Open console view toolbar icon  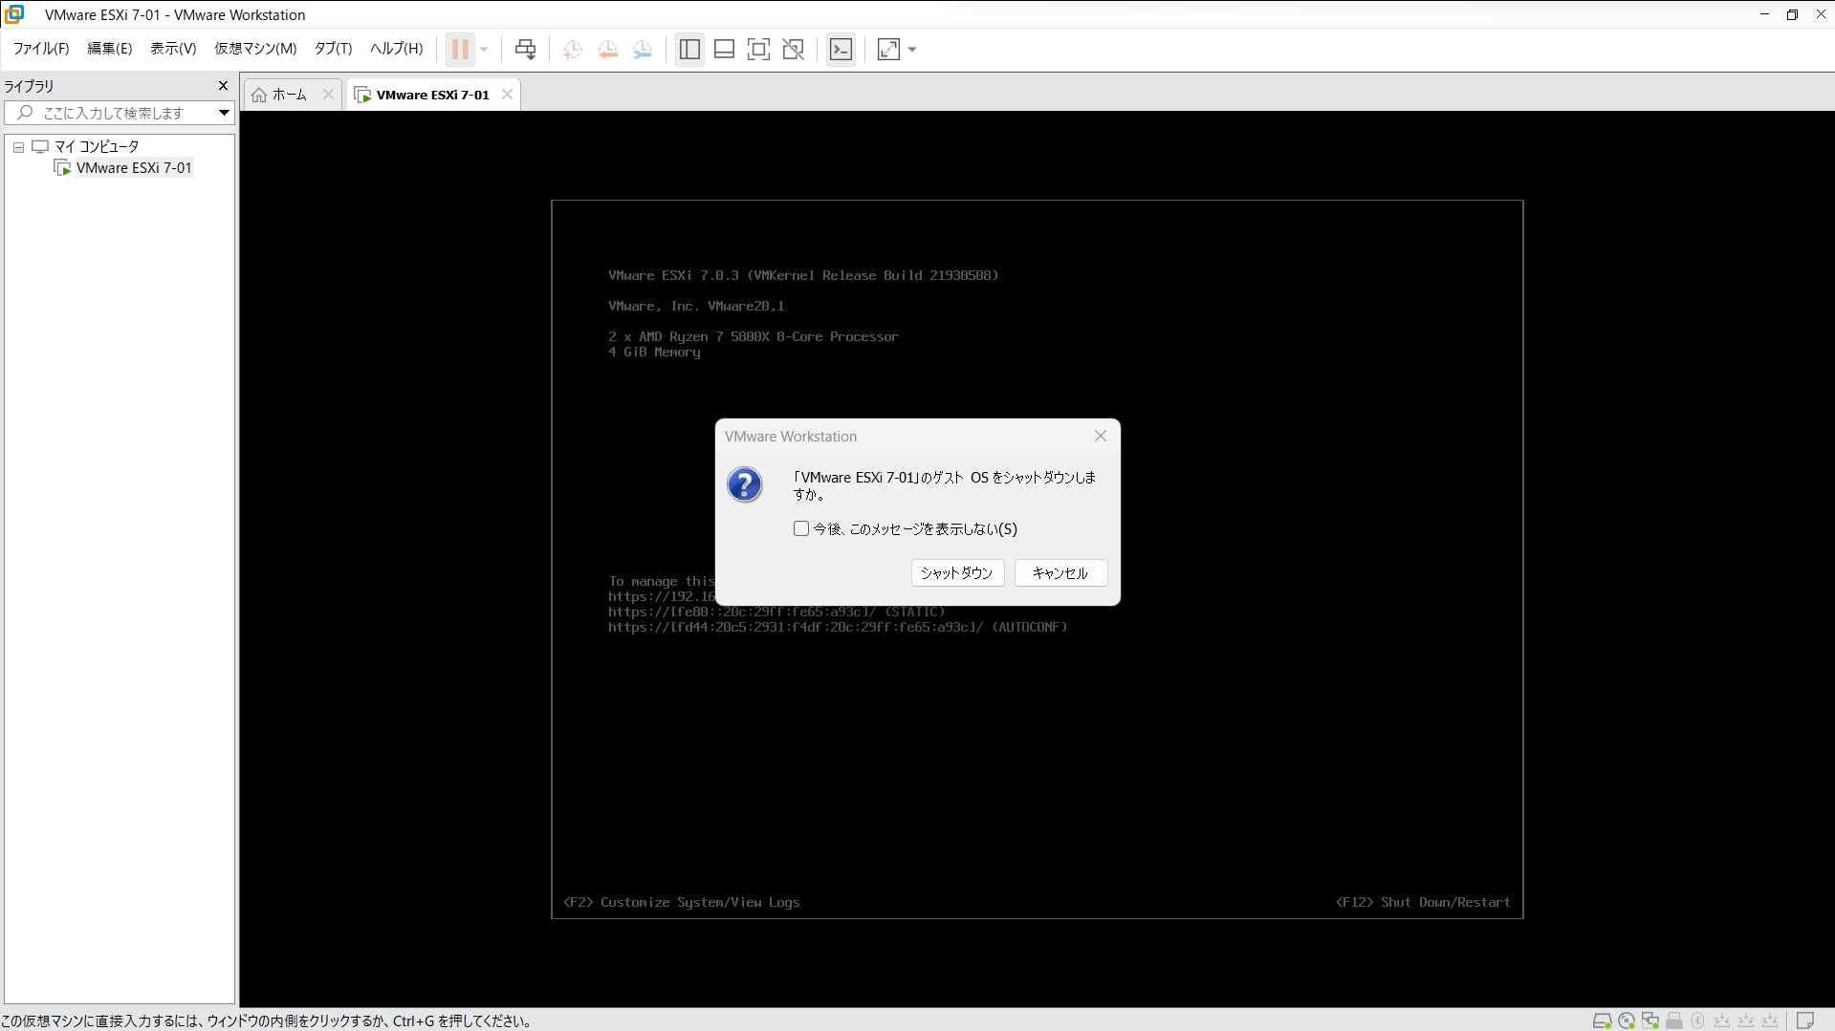click(x=841, y=49)
